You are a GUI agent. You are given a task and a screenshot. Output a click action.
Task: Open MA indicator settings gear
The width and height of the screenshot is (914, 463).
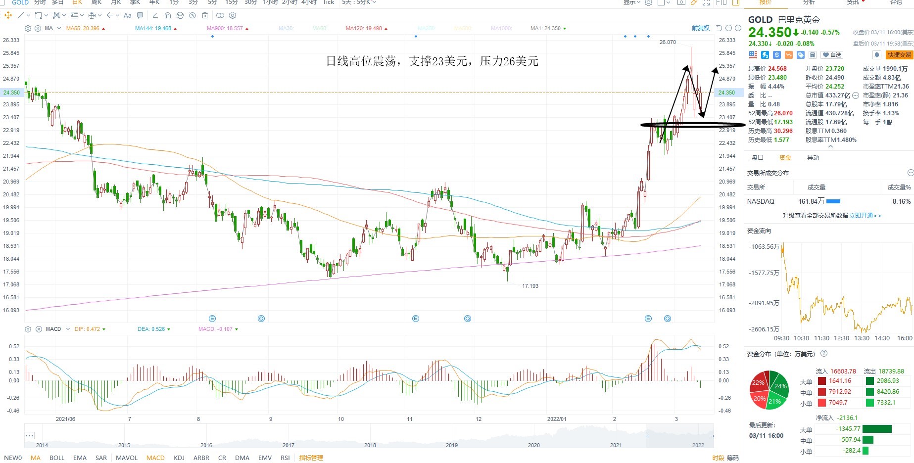tap(28, 28)
